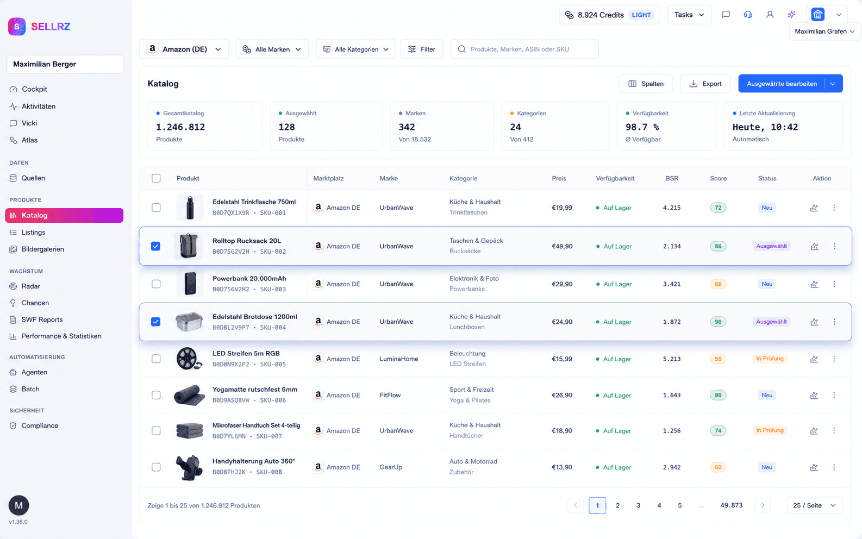Open the Maximilian Berger workspace selector

65,64
